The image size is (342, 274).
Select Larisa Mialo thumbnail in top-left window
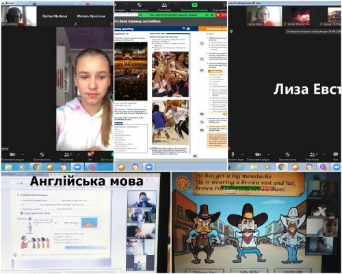coord(19,16)
